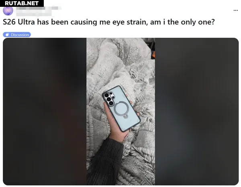Click the right blurred dark image backdrop
This screenshot has width=241, height=187.
197,112
